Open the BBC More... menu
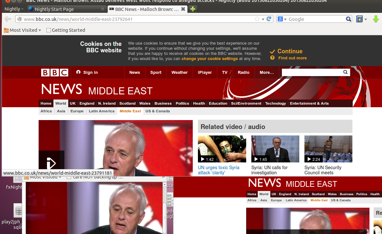 [x=266, y=73]
